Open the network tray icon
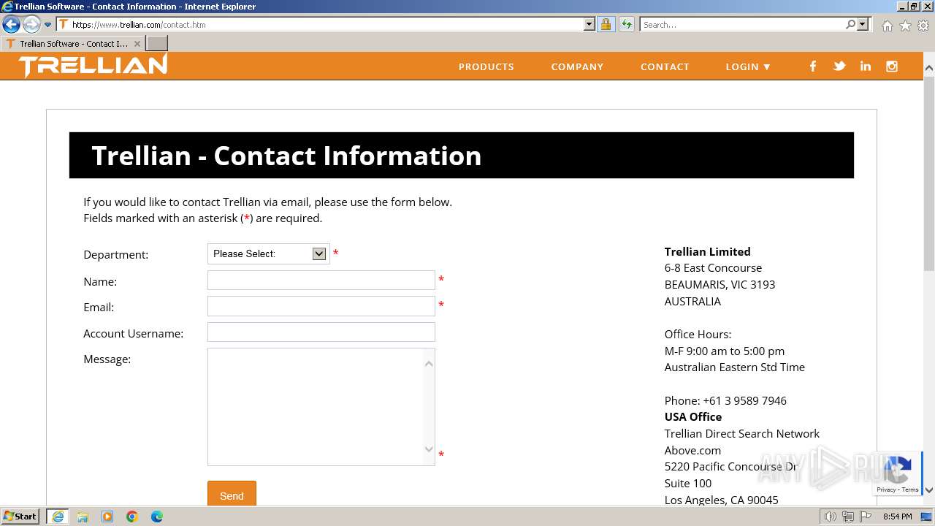 pos(848,517)
